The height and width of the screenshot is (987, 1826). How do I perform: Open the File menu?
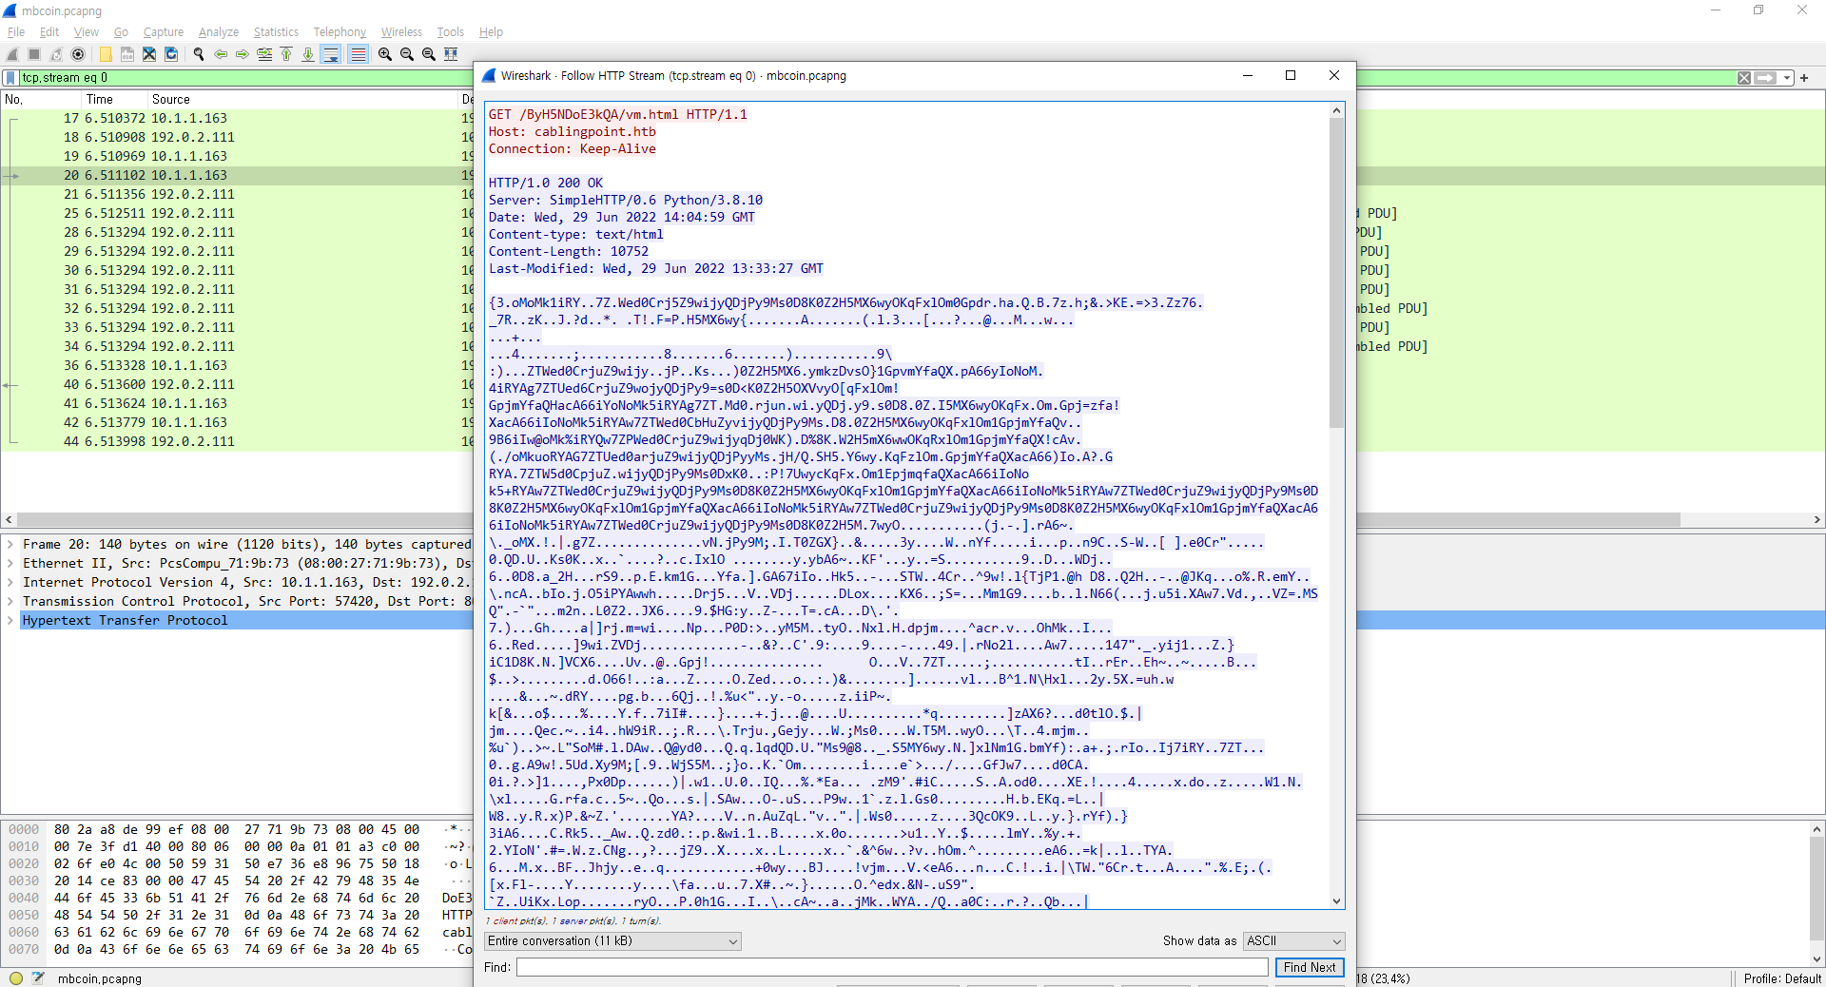pyautogui.click(x=16, y=31)
